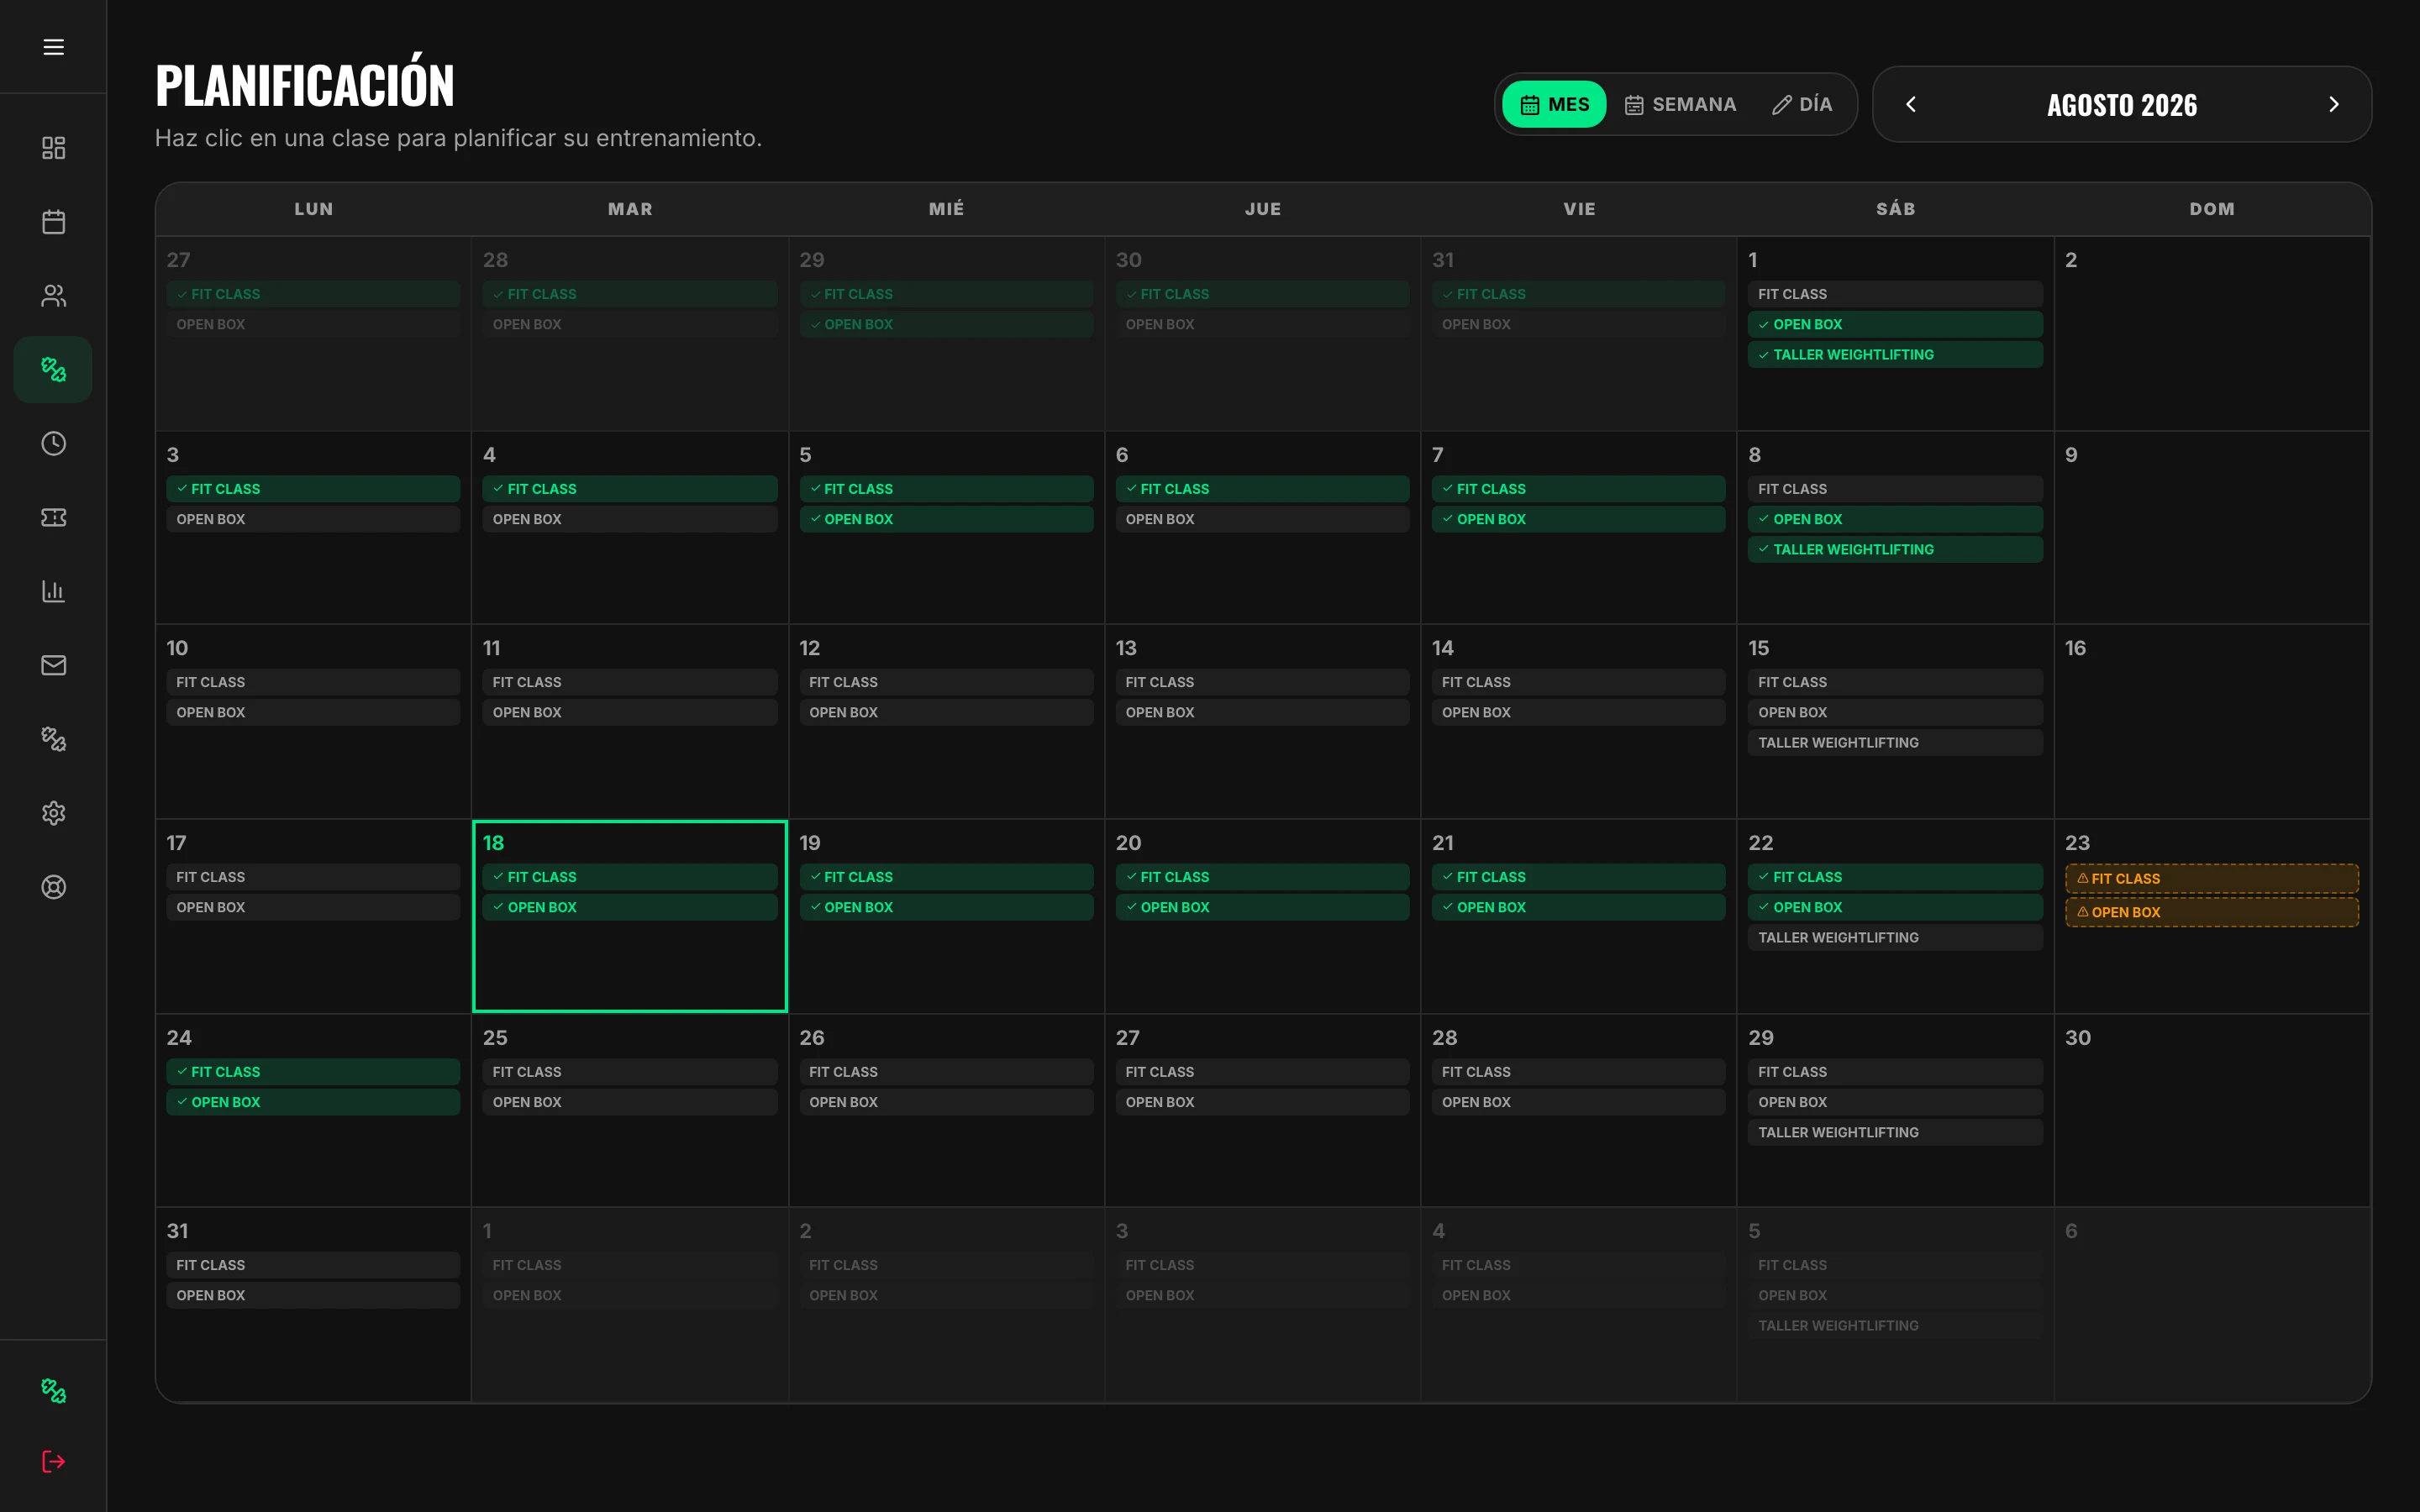
Task: Go to previous month arrow
Action: click(x=1911, y=104)
